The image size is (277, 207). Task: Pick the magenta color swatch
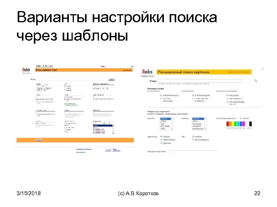244,124
